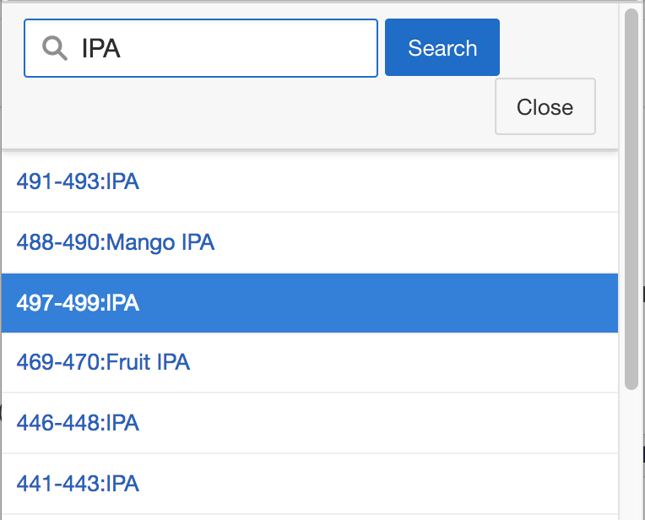This screenshot has width=645, height=520.
Task: Click blank space right of 446-448:IPA
Action: pyautogui.click(x=380, y=423)
